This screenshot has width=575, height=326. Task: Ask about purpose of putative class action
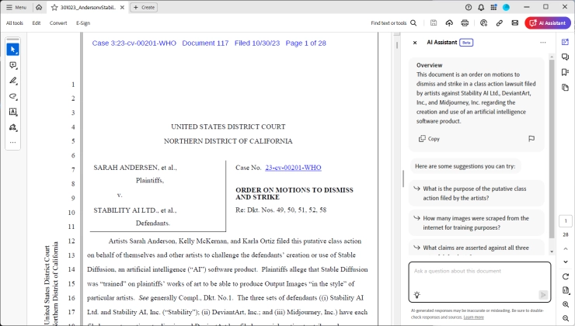(x=476, y=193)
